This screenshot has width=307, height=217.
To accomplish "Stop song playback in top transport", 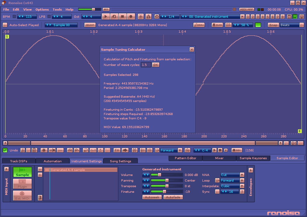I will tap(123, 17).
